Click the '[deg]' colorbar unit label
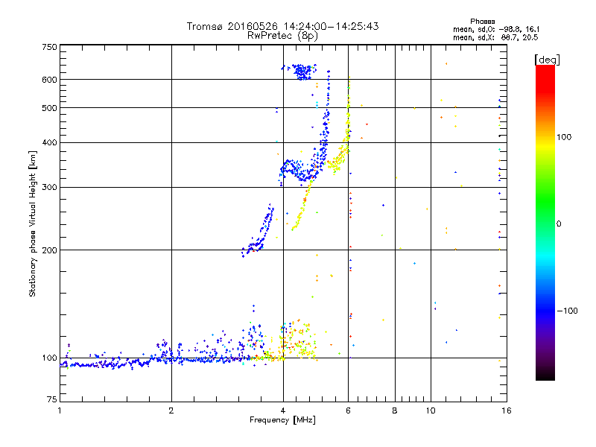596x447 pixels. 547,60
